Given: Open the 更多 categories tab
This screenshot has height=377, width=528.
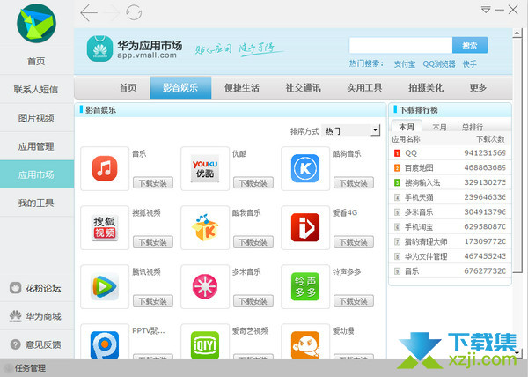Looking at the screenshot, I should [x=478, y=88].
